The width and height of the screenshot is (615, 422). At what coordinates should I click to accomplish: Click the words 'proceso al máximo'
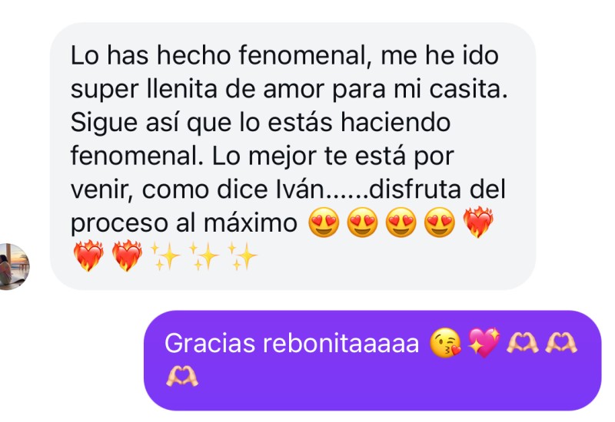(184, 223)
